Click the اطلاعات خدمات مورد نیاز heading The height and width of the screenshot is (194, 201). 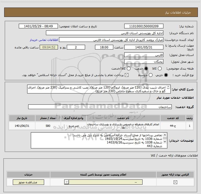tap(175, 98)
